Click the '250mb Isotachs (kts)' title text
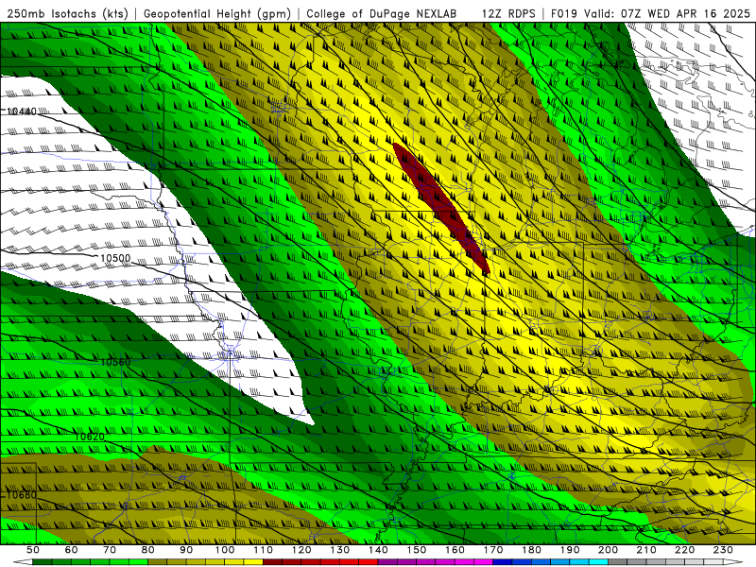 pyautogui.click(x=67, y=14)
